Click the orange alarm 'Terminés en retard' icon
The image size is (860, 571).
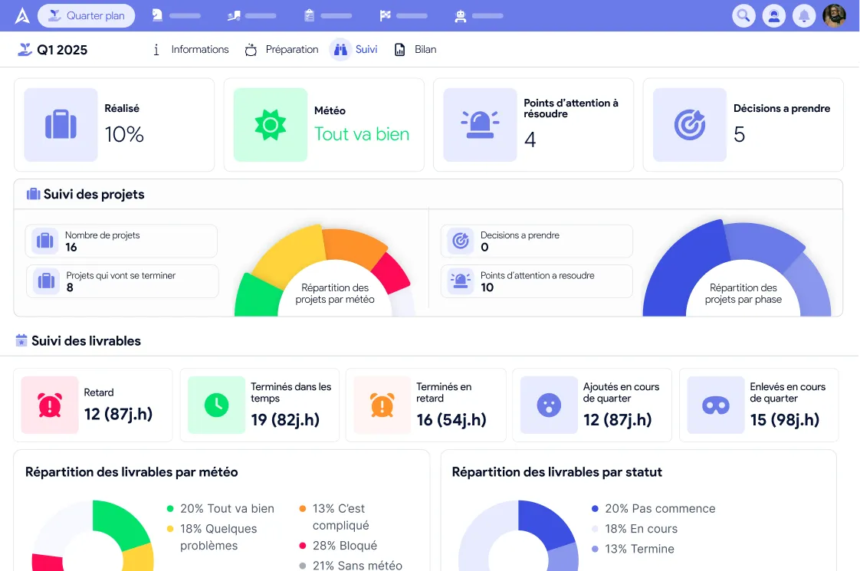pyautogui.click(x=382, y=405)
